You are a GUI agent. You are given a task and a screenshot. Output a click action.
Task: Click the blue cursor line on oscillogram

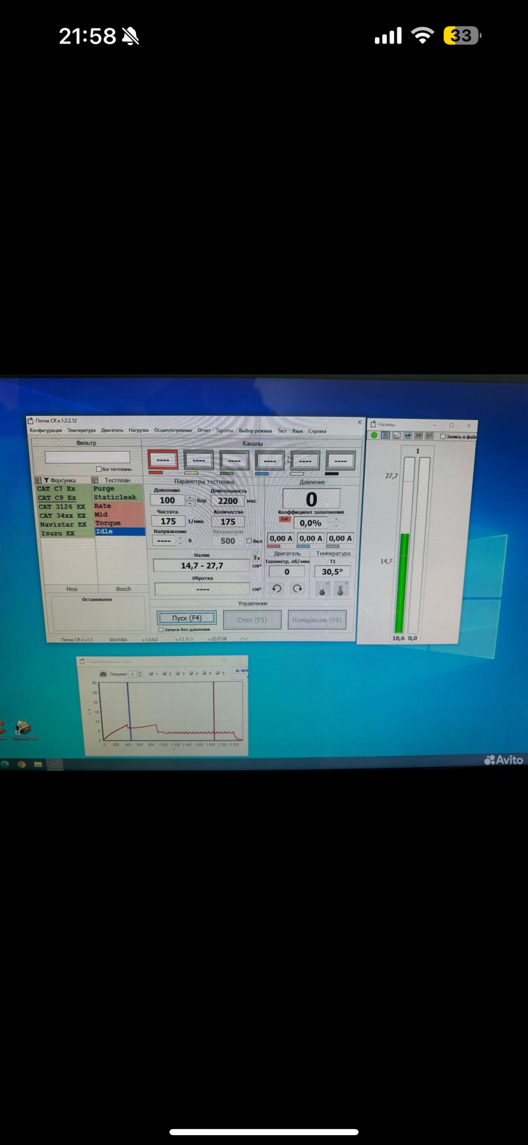(129, 711)
